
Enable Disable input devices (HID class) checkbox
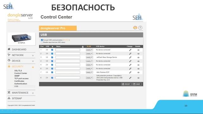point(42,42)
